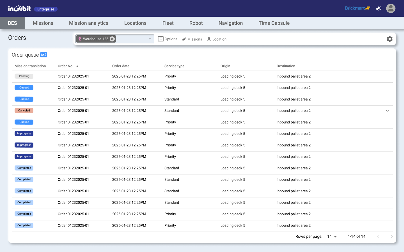The width and height of the screenshot is (404, 252).
Task: Open the Orders settings gear
Action: tap(389, 39)
